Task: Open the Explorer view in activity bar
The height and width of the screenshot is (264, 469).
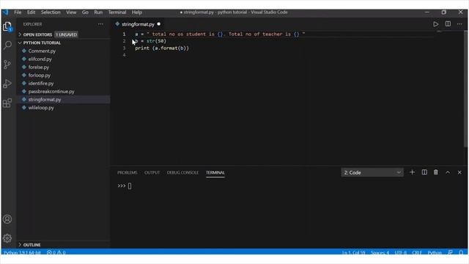Action: (x=7, y=26)
